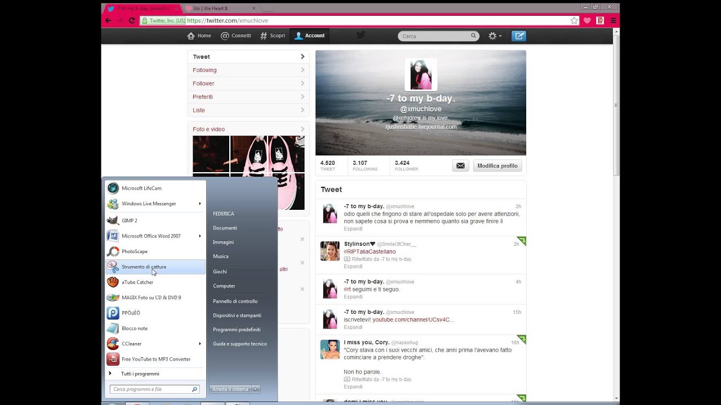Click the We Heart It extension icon
Viewport: 721px width, 405px height.
click(588, 20)
